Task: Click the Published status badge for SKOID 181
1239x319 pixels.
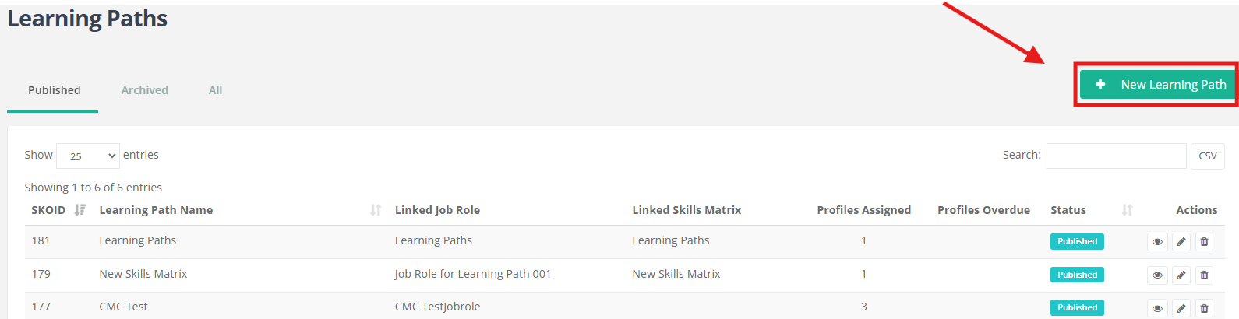Action: click(1077, 241)
